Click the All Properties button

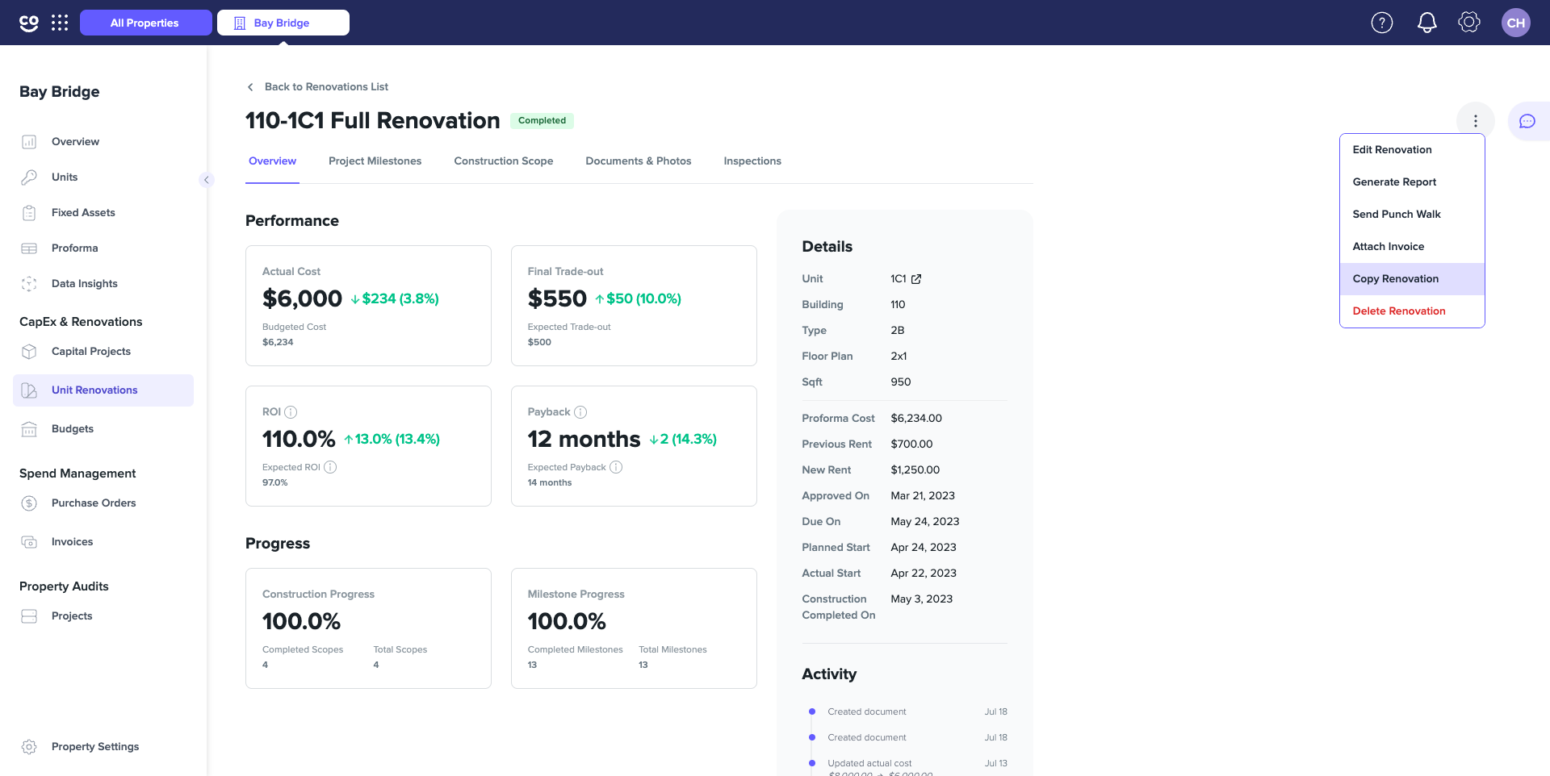(x=145, y=23)
